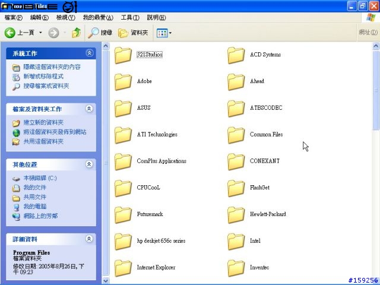The width and height of the screenshot is (380, 285).
Task: Select the Intel folder icon
Action: (236, 242)
